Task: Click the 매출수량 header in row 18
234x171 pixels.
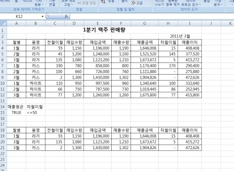Action: pyautogui.click(x=121, y=130)
